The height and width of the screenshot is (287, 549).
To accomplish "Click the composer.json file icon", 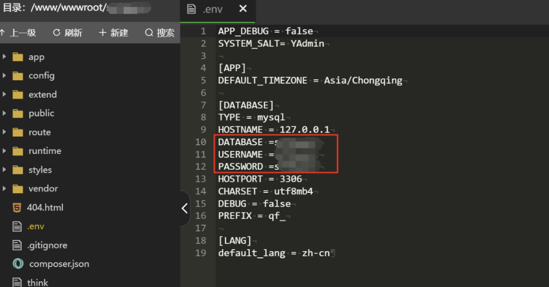I will (x=18, y=264).
